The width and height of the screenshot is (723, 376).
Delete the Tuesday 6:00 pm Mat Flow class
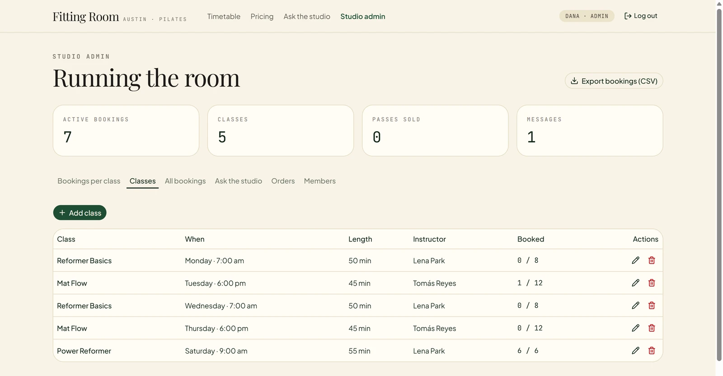click(x=652, y=283)
